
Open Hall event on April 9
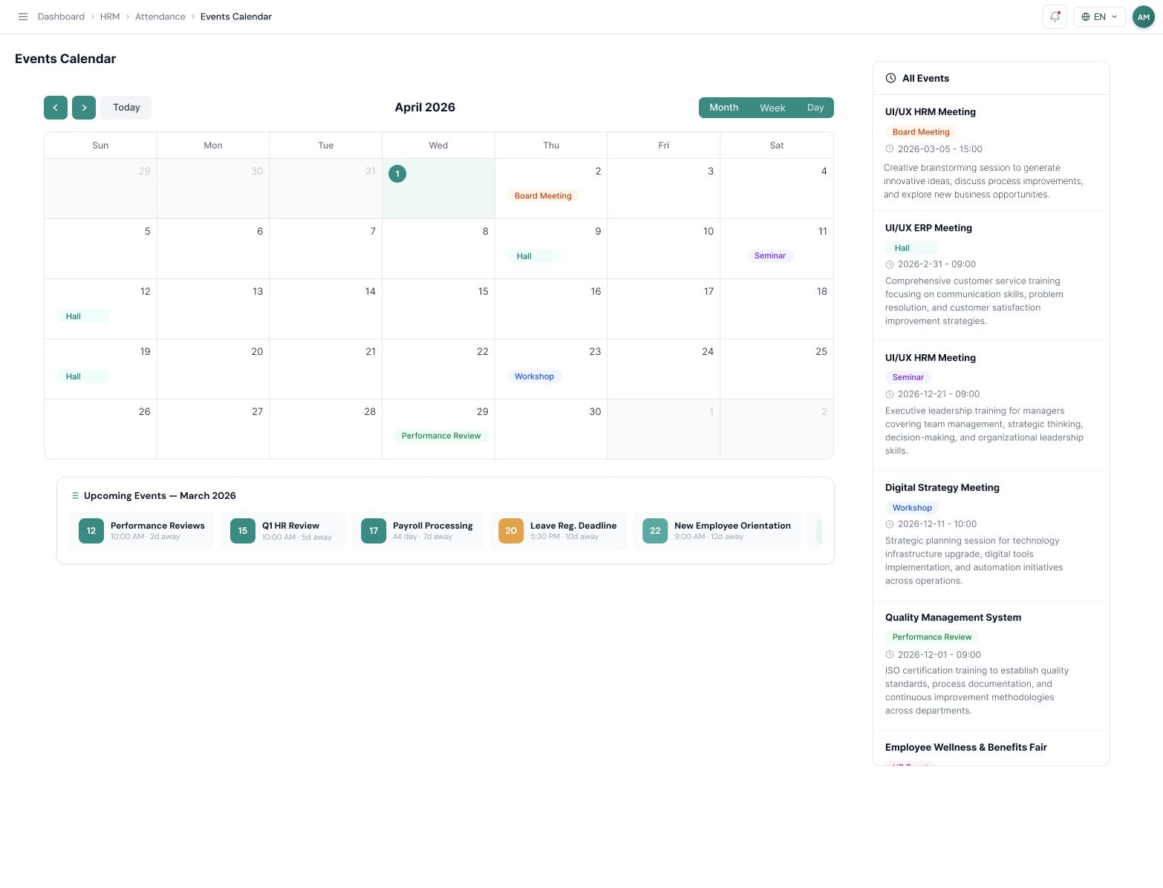tap(533, 256)
